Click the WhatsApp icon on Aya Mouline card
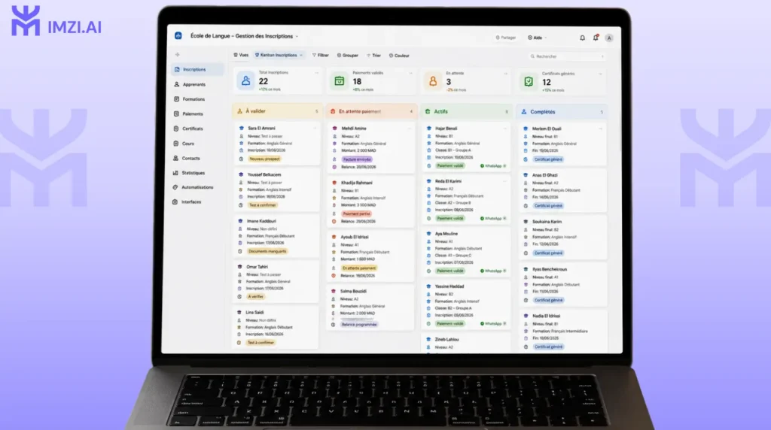This screenshot has height=430, width=771. click(x=482, y=271)
